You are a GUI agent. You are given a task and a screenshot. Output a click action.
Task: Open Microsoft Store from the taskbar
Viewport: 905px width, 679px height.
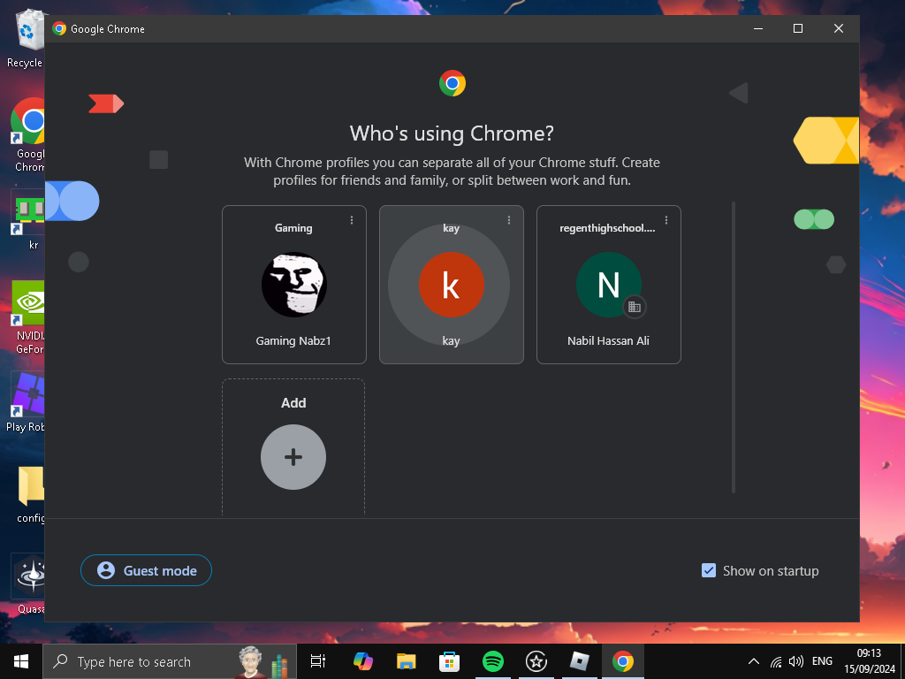(x=449, y=661)
